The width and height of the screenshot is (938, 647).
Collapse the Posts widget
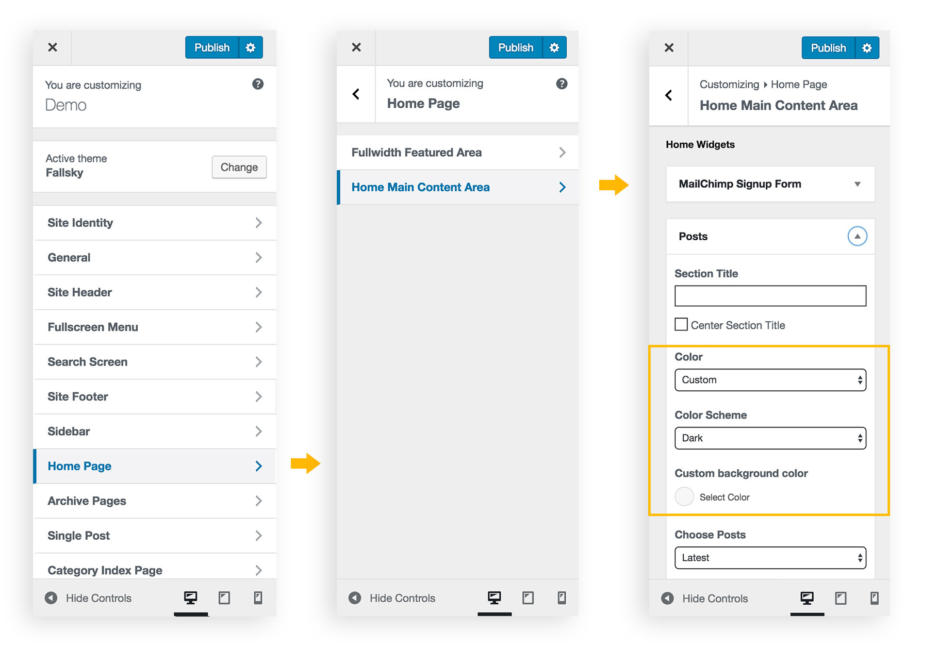857,236
